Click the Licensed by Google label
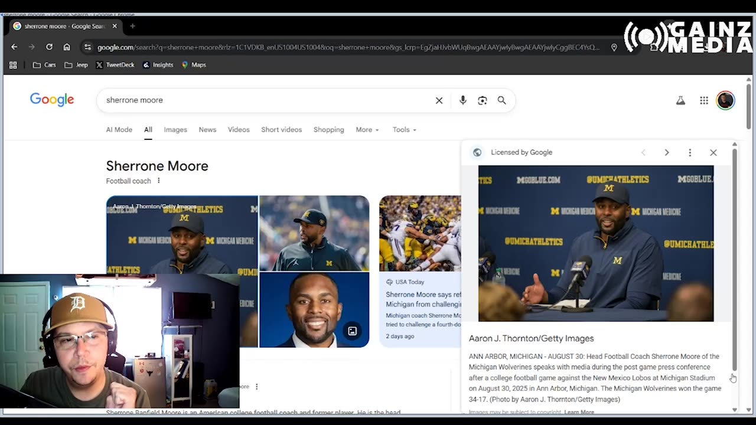Image resolution: width=756 pixels, height=425 pixels. pos(522,152)
